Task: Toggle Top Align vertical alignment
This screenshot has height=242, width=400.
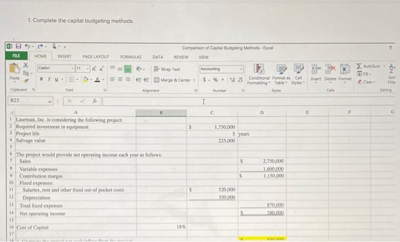Action: [x=112, y=67]
